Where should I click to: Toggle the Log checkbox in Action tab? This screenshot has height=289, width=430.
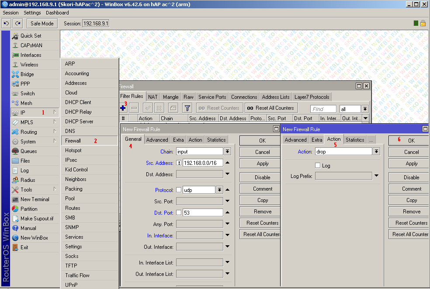click(318, 166)
